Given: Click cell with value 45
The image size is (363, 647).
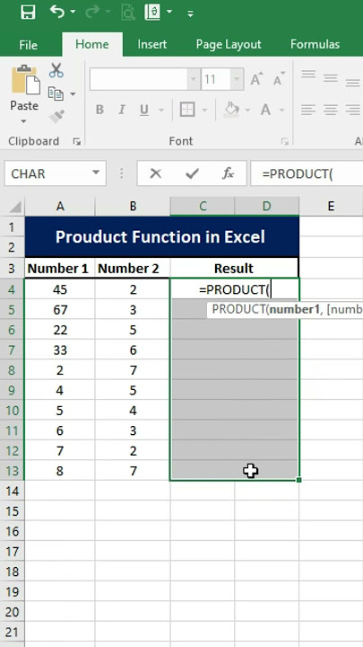Looking at the screenshot, I should 60,289.
